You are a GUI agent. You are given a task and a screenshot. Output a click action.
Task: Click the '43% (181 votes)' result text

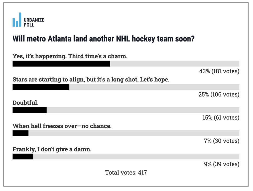[x=219, y=71]
